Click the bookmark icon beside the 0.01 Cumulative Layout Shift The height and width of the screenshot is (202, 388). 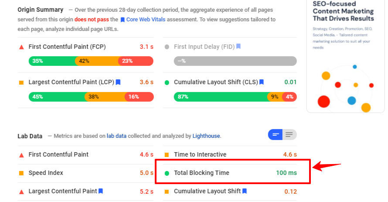(x=262, y=82)
